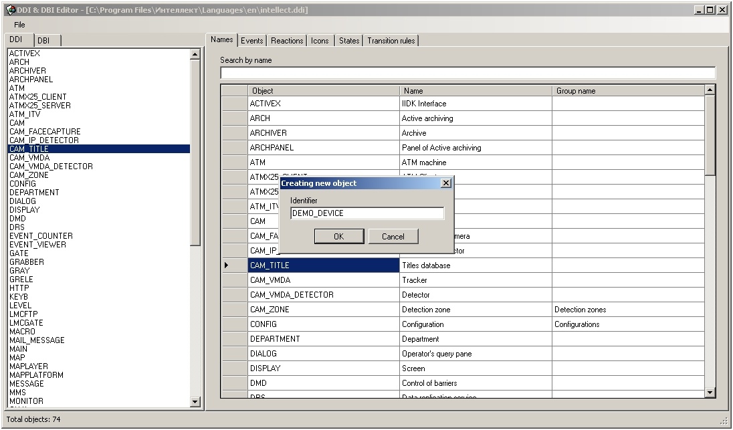Viewport: 733px width, 430px height.
Task: Click the DDI & DBI Editor title bar icon
Action: [10, 10]
